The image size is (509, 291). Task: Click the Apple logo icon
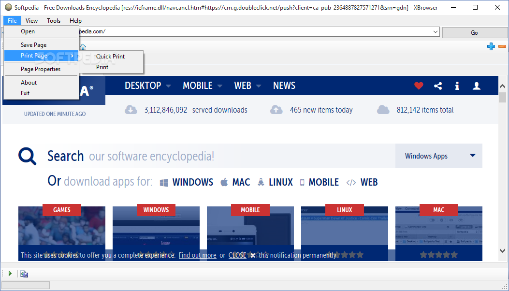point(224,182)
